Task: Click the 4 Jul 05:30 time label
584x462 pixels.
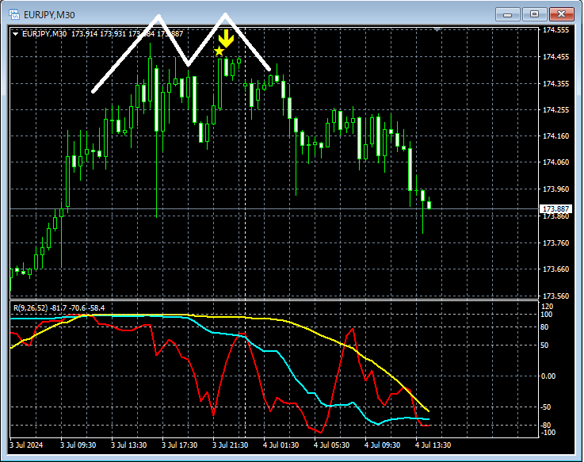Action: (x=331, y=445)
